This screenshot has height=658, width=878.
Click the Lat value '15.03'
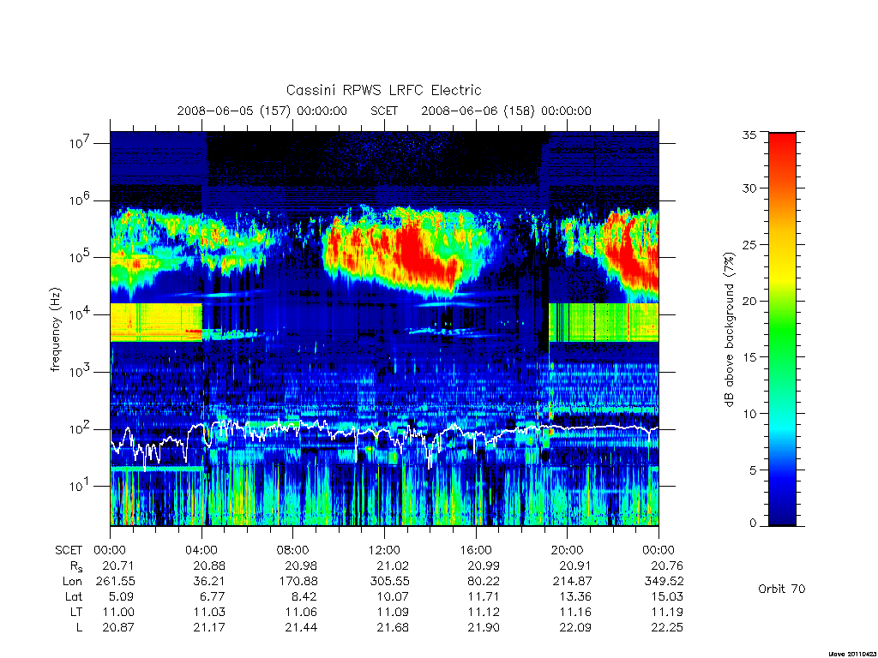(x=667, y=596)
